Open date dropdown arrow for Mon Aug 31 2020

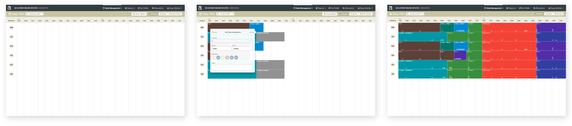[x=42, y=14]
